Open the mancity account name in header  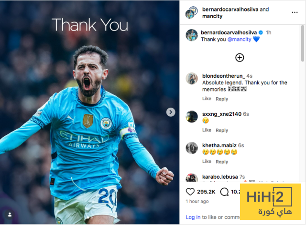212,16
